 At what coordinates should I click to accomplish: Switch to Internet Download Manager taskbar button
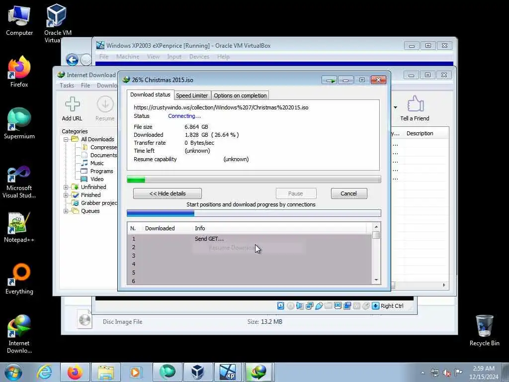[x=259, y=372]
